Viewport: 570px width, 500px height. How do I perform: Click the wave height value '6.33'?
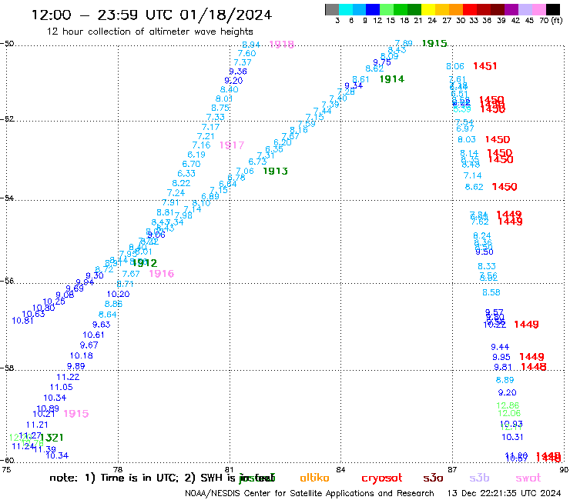click(x=186, y=174)
